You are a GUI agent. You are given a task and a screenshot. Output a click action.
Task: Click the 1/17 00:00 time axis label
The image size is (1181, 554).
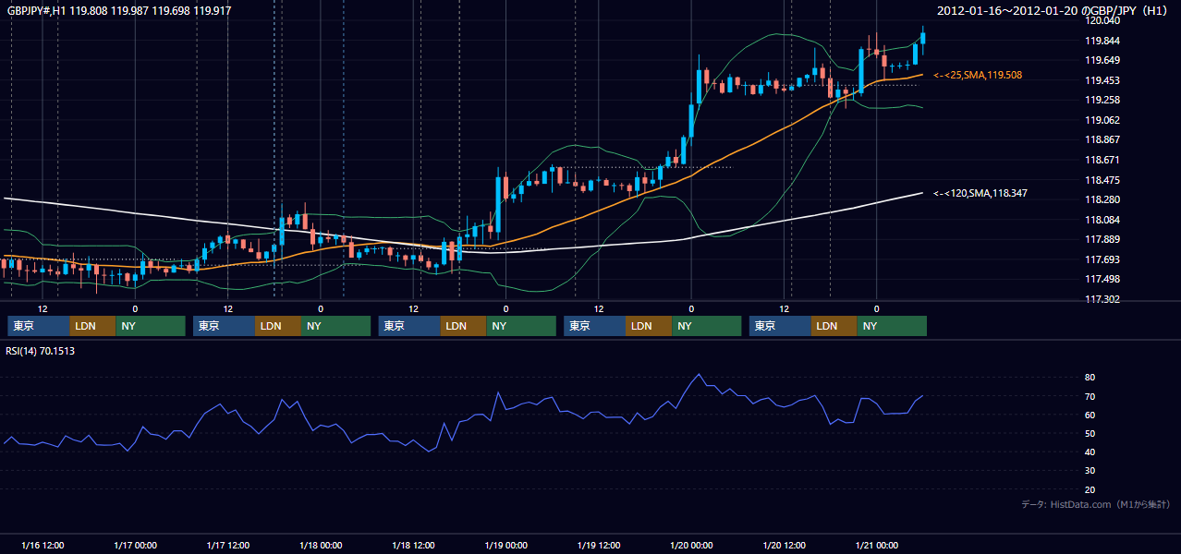135,546
